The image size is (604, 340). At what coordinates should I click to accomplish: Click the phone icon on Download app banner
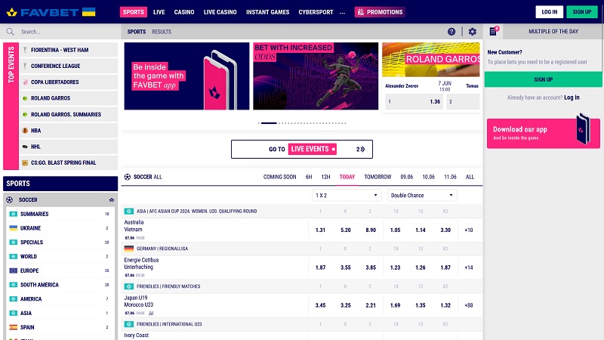pos(583,129)
